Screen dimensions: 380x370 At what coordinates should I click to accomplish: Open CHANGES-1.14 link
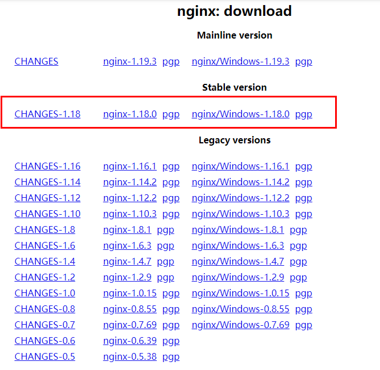48,182
